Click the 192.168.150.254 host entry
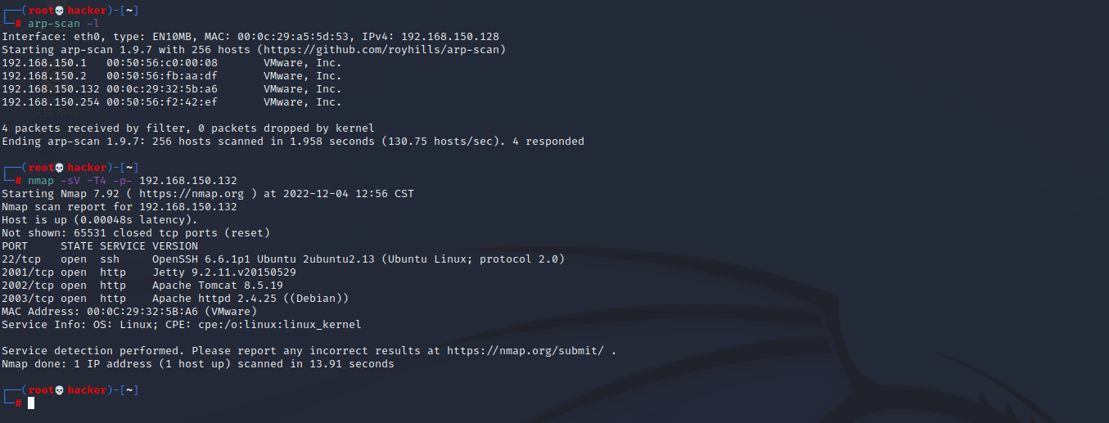Screen dimensions: 1109x423 click(172, 102)
